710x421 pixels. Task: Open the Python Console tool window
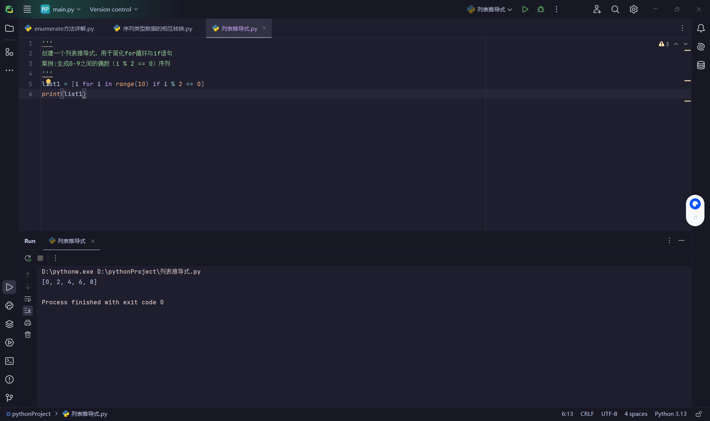click(9, 305)
